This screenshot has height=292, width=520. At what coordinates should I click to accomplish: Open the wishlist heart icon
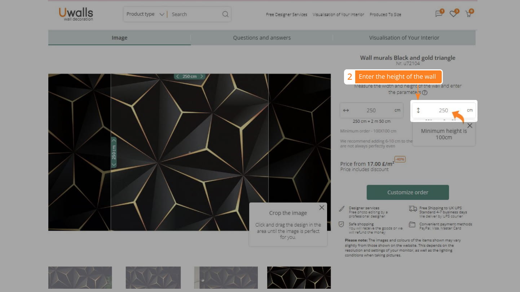pyautogui.click(x=453, y=14)
